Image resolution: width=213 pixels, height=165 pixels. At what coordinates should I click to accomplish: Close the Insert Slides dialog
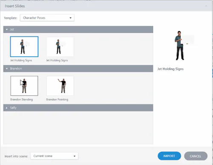click(x=206, y=6)
